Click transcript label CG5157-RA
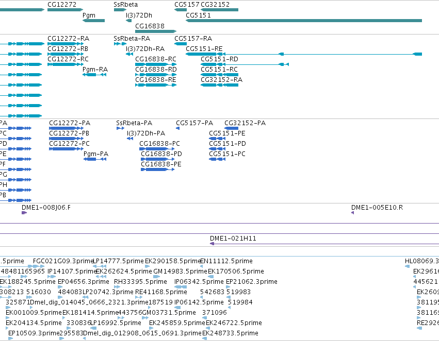The width and height of the screenshot is (439, 341). pos(193,38)
